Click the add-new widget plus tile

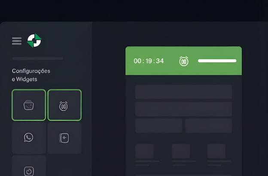pyautogui.click(x=64, y=138)
